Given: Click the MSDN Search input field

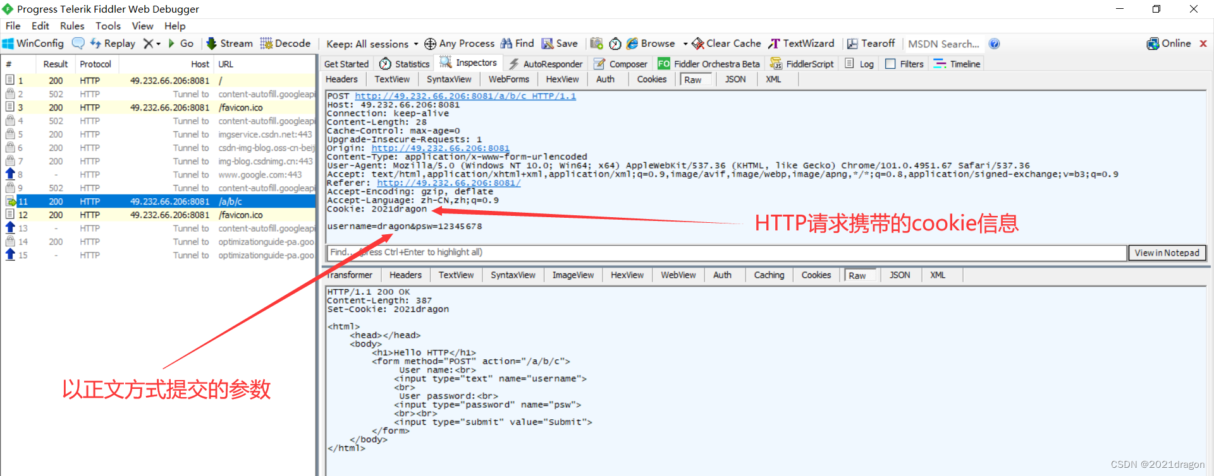Looking at the screenshot, I should (x=943, y=44).
